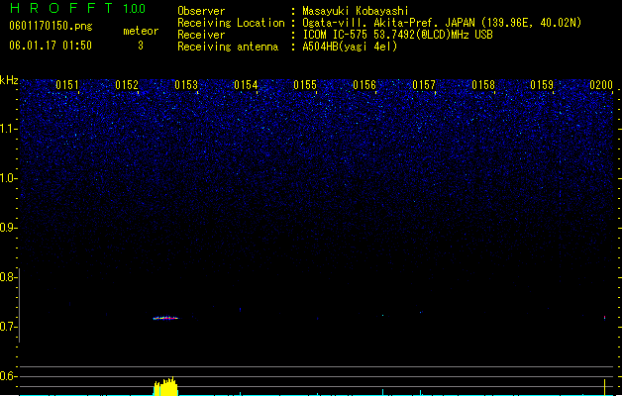Click the 0152 time marker
The width and height of the screenshot is (623, 396).
coord(127,85)
